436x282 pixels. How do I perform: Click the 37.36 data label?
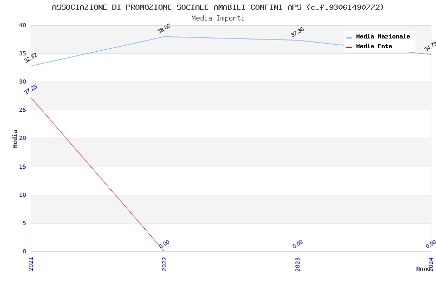[297, 32]
